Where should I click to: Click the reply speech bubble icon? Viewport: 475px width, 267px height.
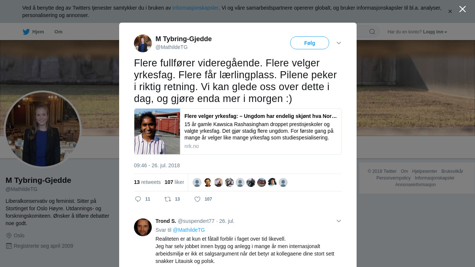(138, 199)
